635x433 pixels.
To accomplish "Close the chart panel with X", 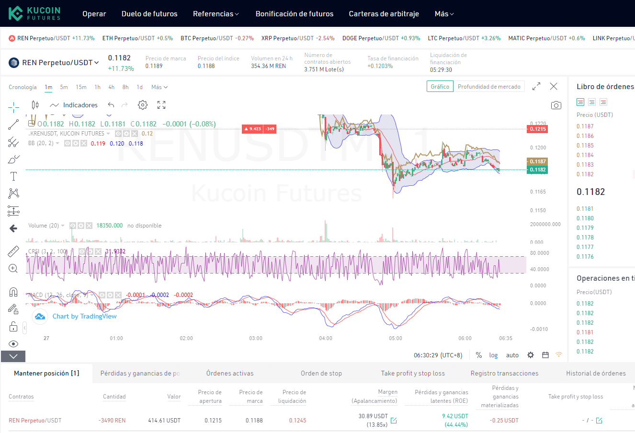I will click(554, 86).
